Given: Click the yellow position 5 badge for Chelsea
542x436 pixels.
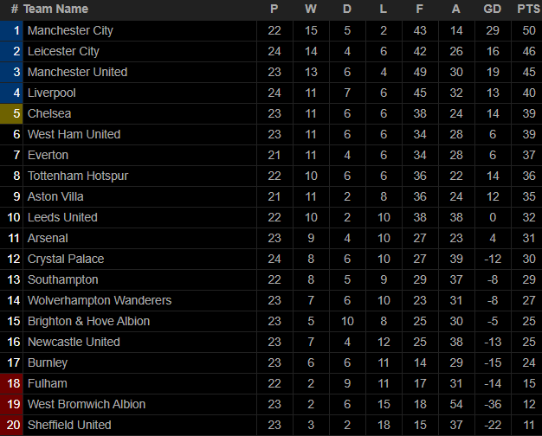Looking at the screenshot, I should 11,113.
